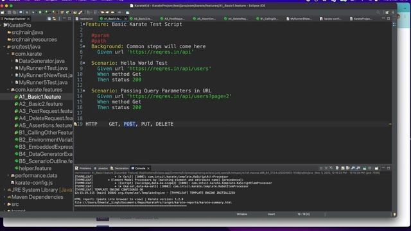
Task: Toggle Show Console on standard output
Action: pos(353,168)
